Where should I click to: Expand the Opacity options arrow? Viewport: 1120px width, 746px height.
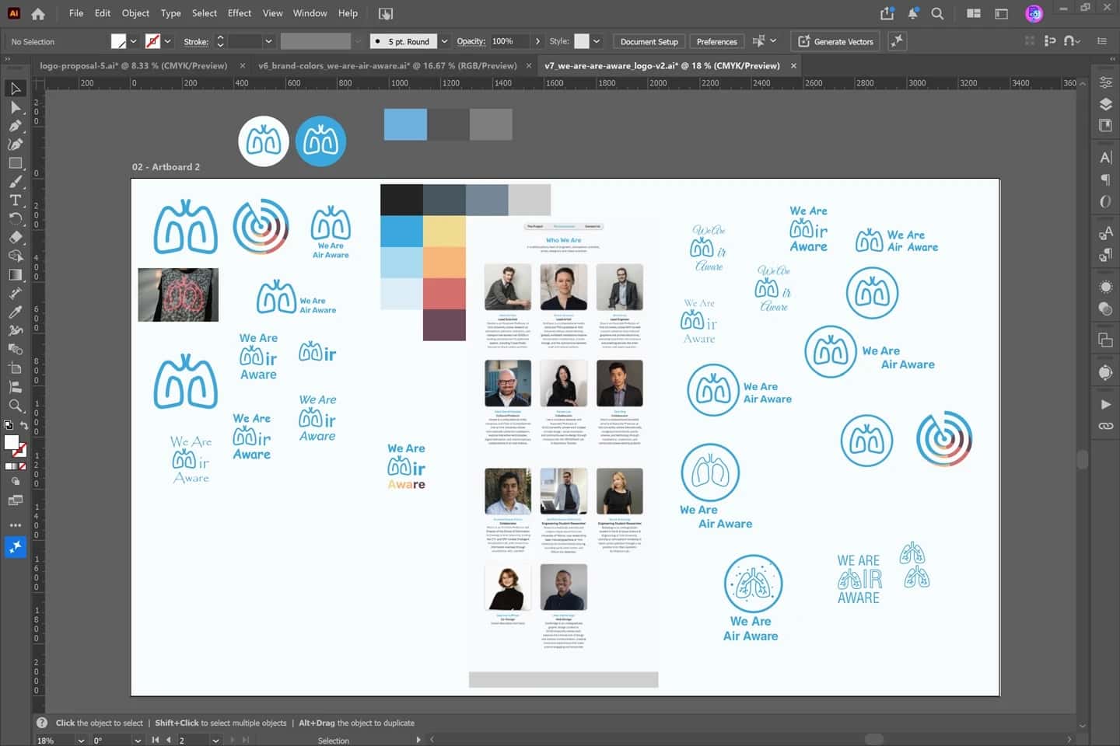tap(537, 41)
